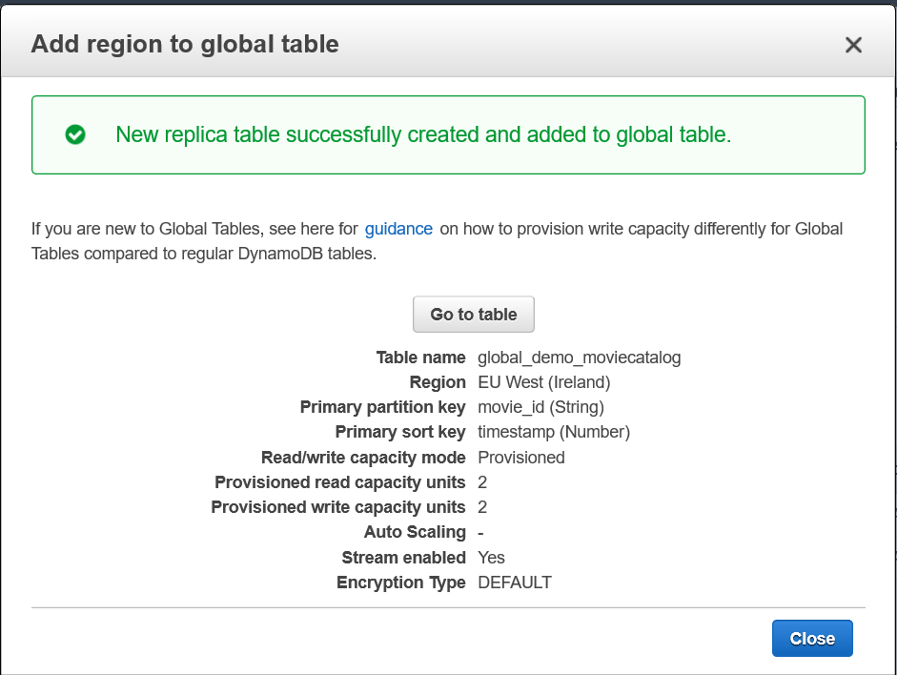Image resolution: width=897 pixels, height=675 pixels.
Task: Click the global_demo_moviecatalog table name value
Action: tap(579, 358)
